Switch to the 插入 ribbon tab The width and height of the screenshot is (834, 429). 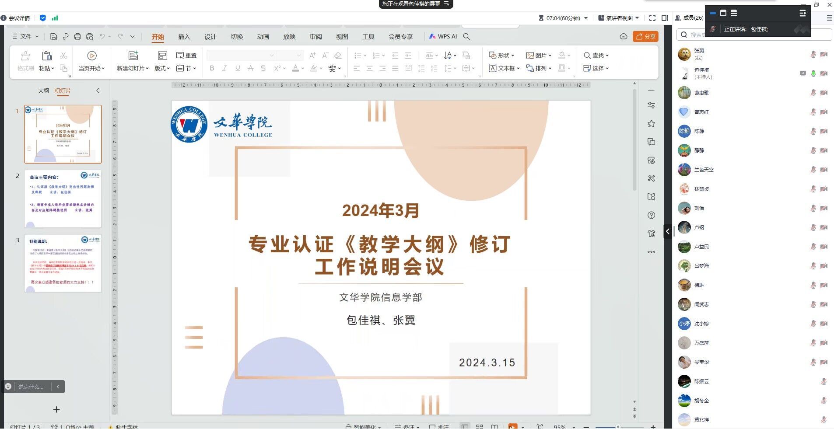pos(184,37)
